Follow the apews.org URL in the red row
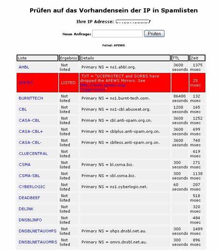The image size is (221, 250). tap(103, 88)
